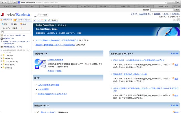Click the 編集 edit button in sidebar

[14, 24]
